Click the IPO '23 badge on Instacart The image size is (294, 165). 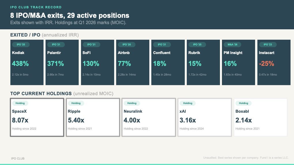[x=268, y=45]
